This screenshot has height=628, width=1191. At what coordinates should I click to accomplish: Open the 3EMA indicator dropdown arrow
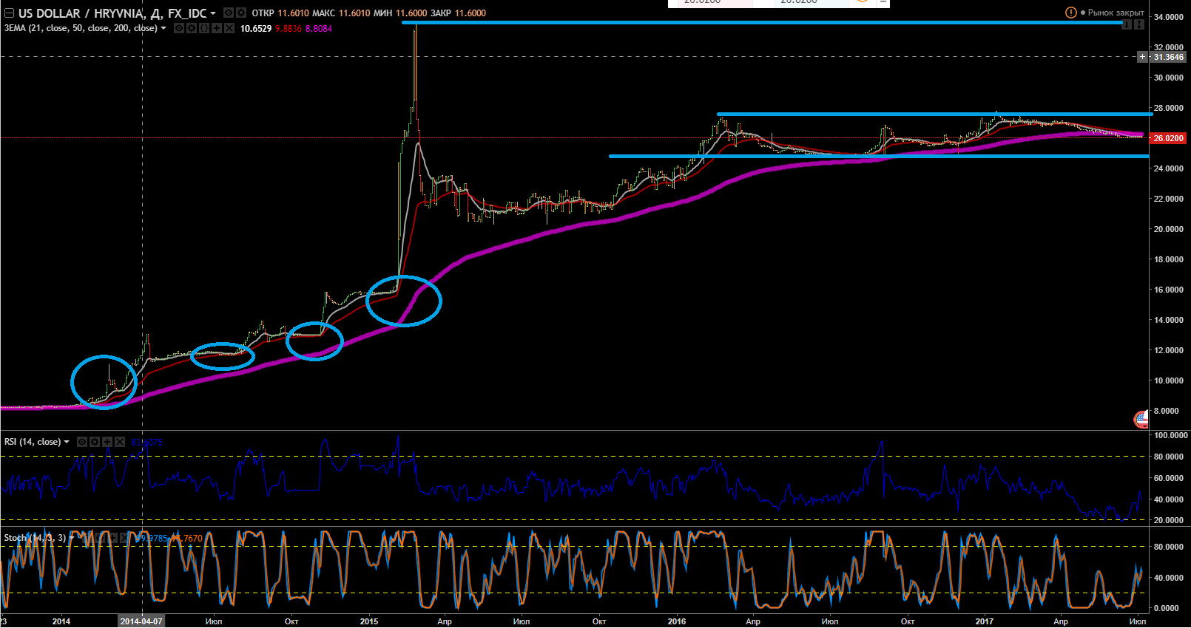(163, 28)
